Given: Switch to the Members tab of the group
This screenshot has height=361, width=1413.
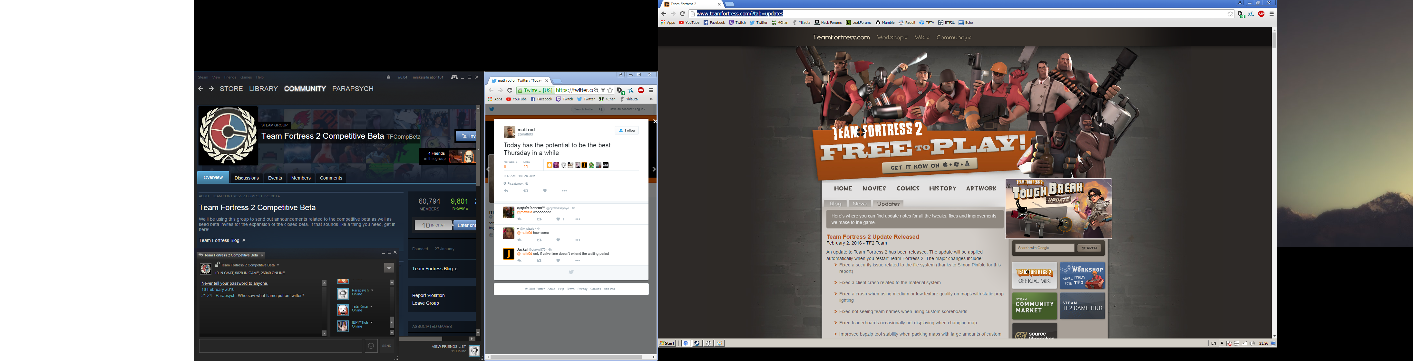Looking at the screenshot, I should (x=301, y=178).
